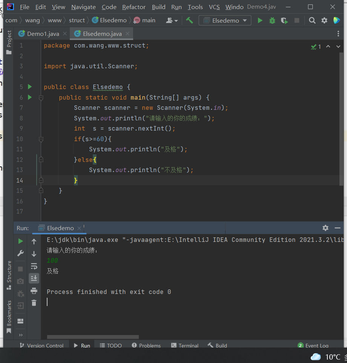Viewport: 347px width, 363px height.
Task: Hide the Run panel with minus icon
Action: (x=338, y=228)
